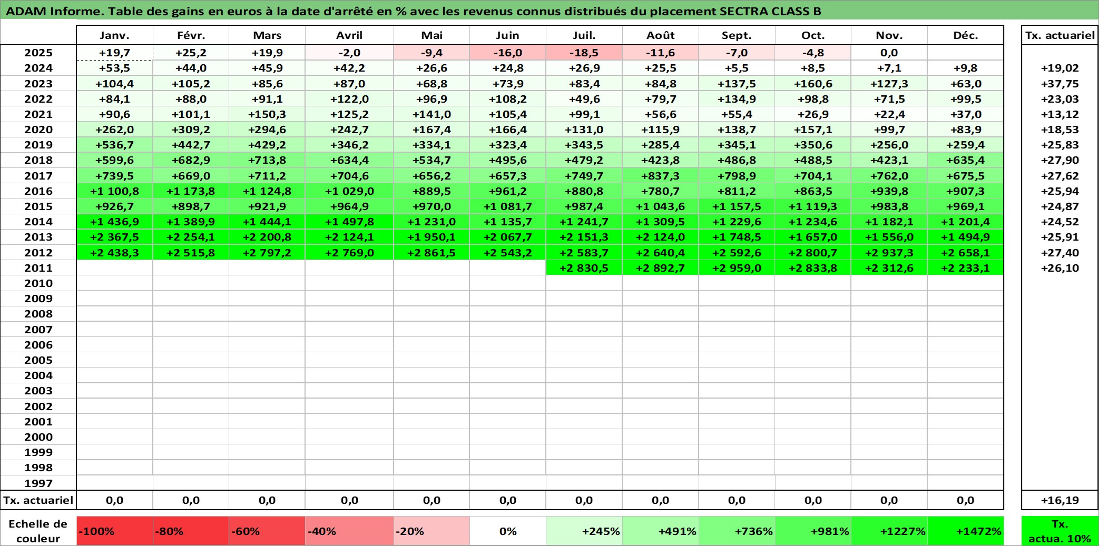The height and width of the screenshot is (546, 1099).
Task: Click the +16,19 overall actuarial rate
Action: tap(1060, 500)
